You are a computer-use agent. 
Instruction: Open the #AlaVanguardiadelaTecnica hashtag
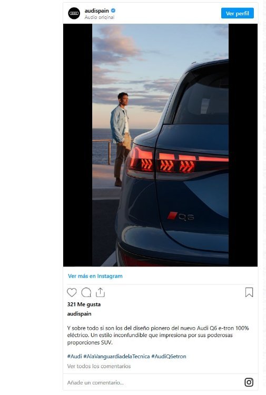pos(116,357)
